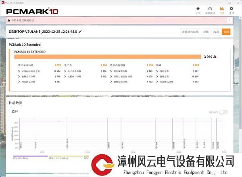Image resolution: width=242 pixels, height=177 pixels.
Task: Click the physics score value 16 890
Action: point(195,76)
